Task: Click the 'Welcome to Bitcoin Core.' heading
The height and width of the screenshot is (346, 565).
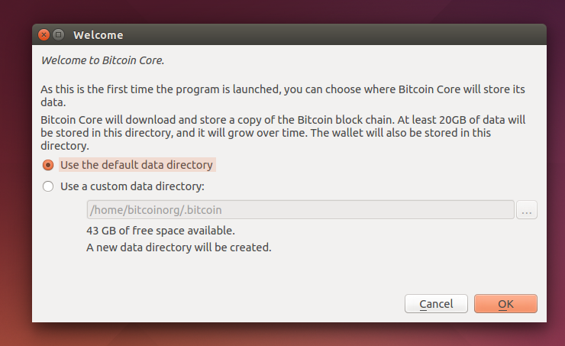Action: click(102, 59)
